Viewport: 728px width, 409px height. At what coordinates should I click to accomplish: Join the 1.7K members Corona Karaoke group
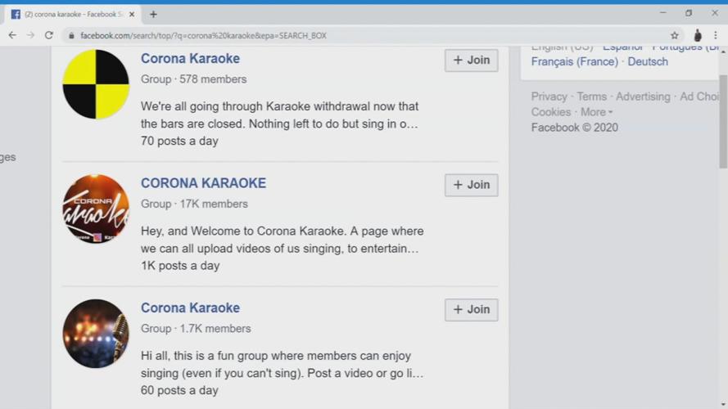coord(471,310)
